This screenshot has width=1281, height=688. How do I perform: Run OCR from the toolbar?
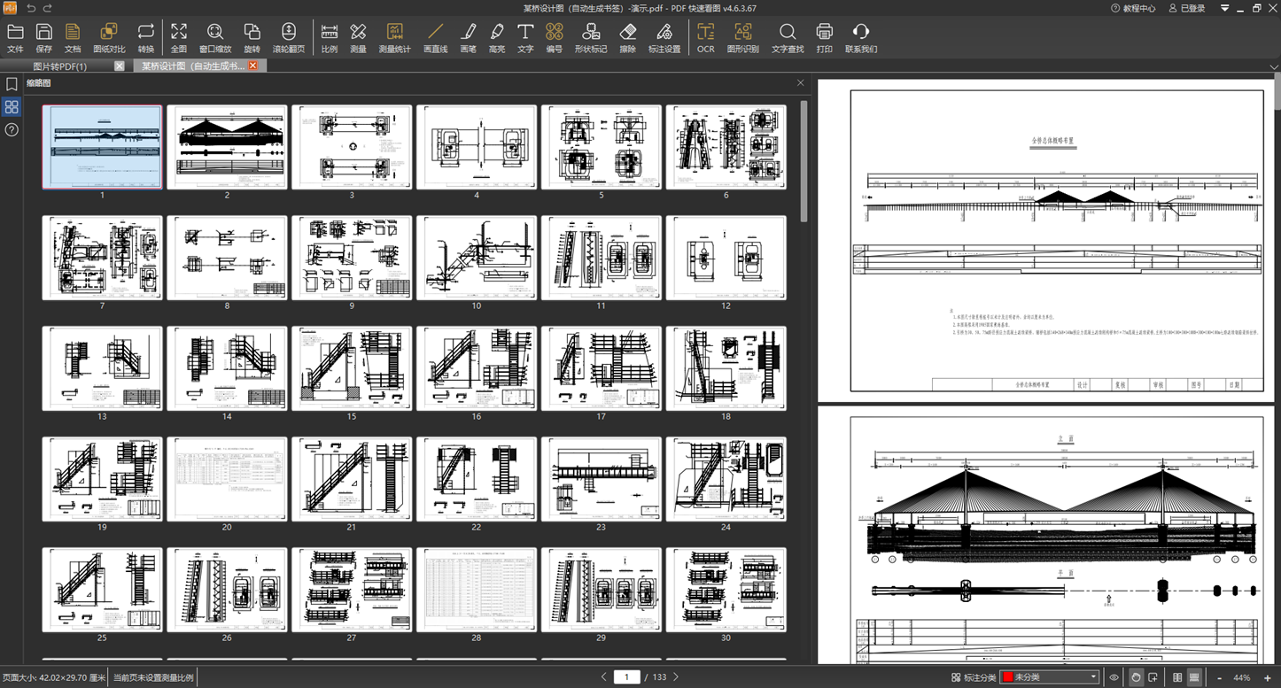[x=705, y=38]
